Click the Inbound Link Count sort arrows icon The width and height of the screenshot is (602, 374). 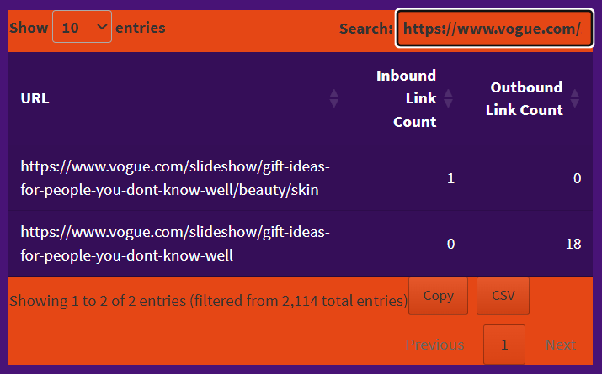[448, 98]
